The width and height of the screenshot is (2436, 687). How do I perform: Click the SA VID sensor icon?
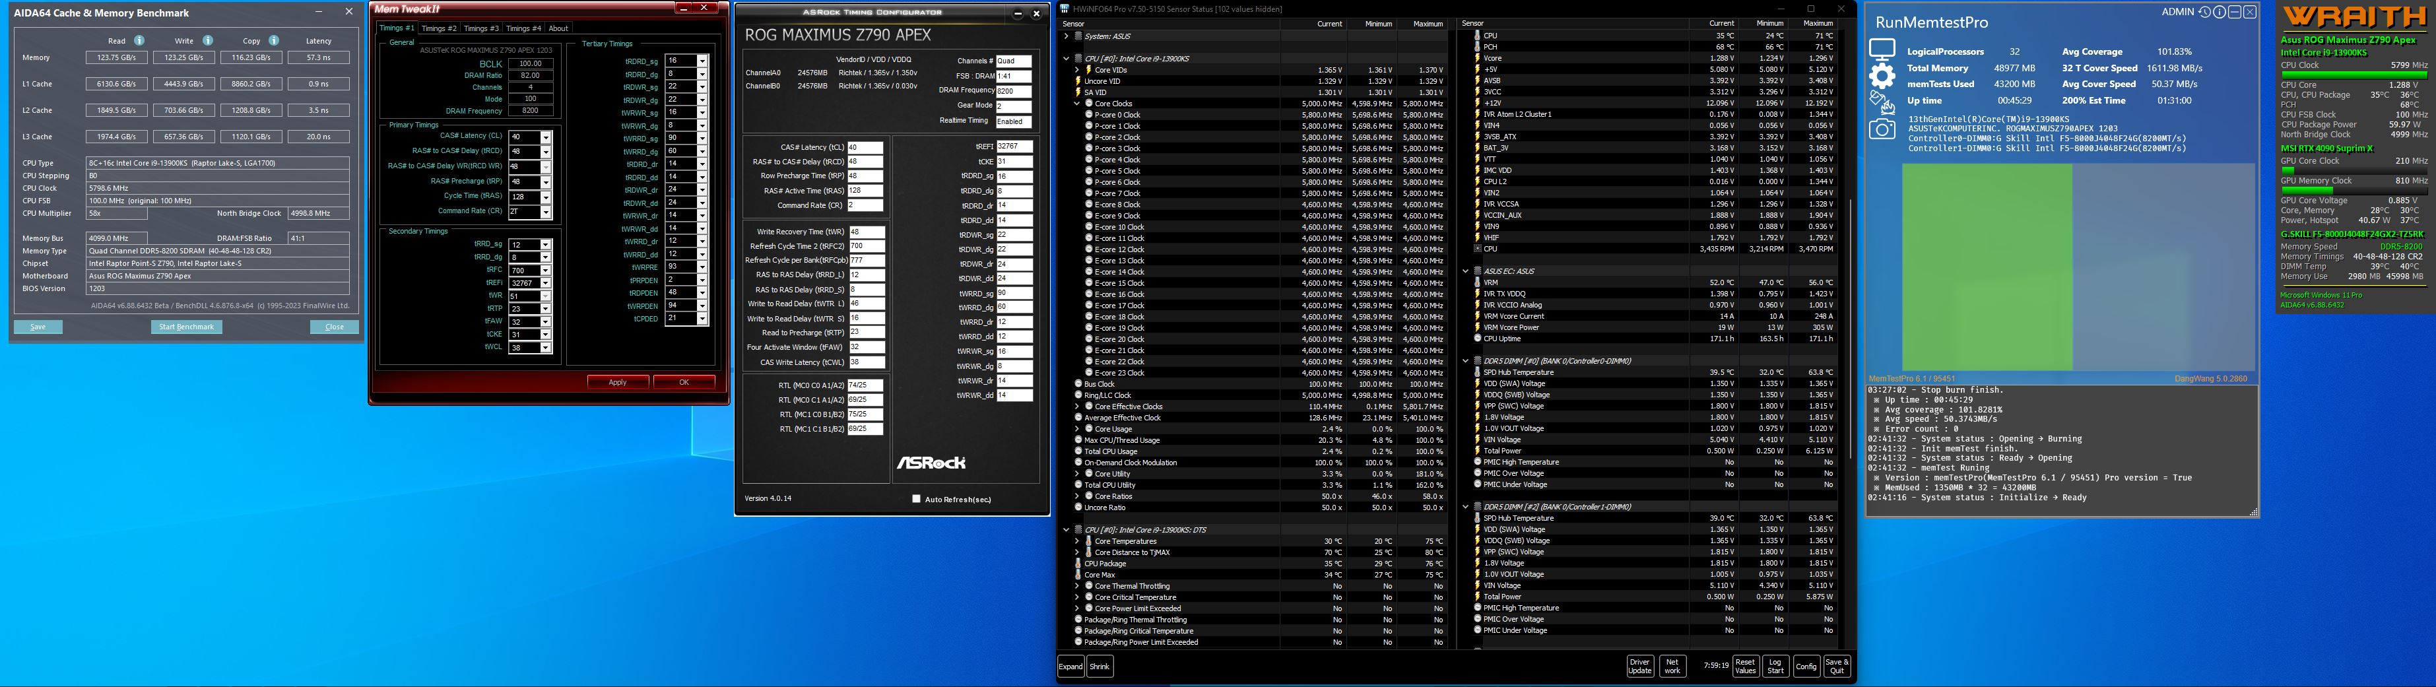pyautogui.click(x=1078, y=92)
